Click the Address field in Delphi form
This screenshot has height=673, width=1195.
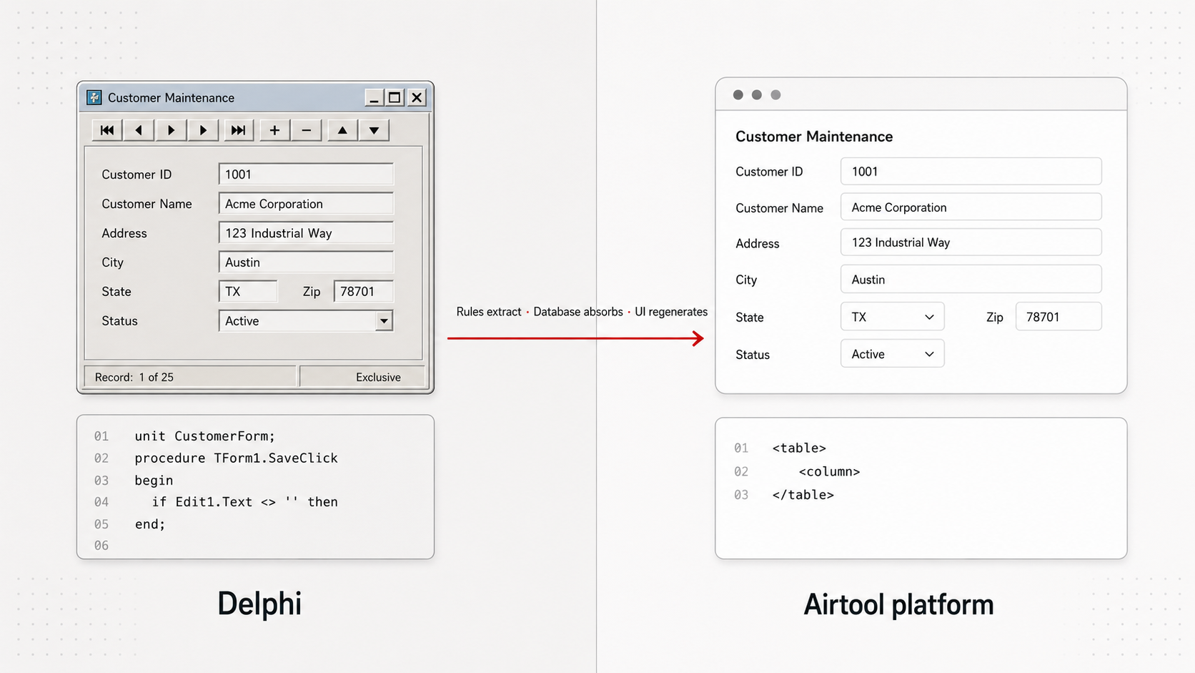306,233
